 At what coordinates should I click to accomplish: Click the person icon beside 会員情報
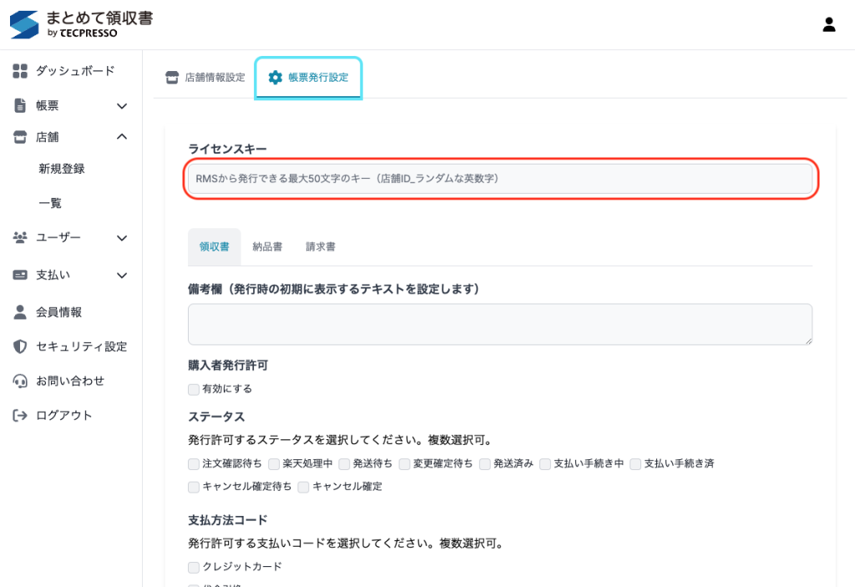click(x=20, y=312)
